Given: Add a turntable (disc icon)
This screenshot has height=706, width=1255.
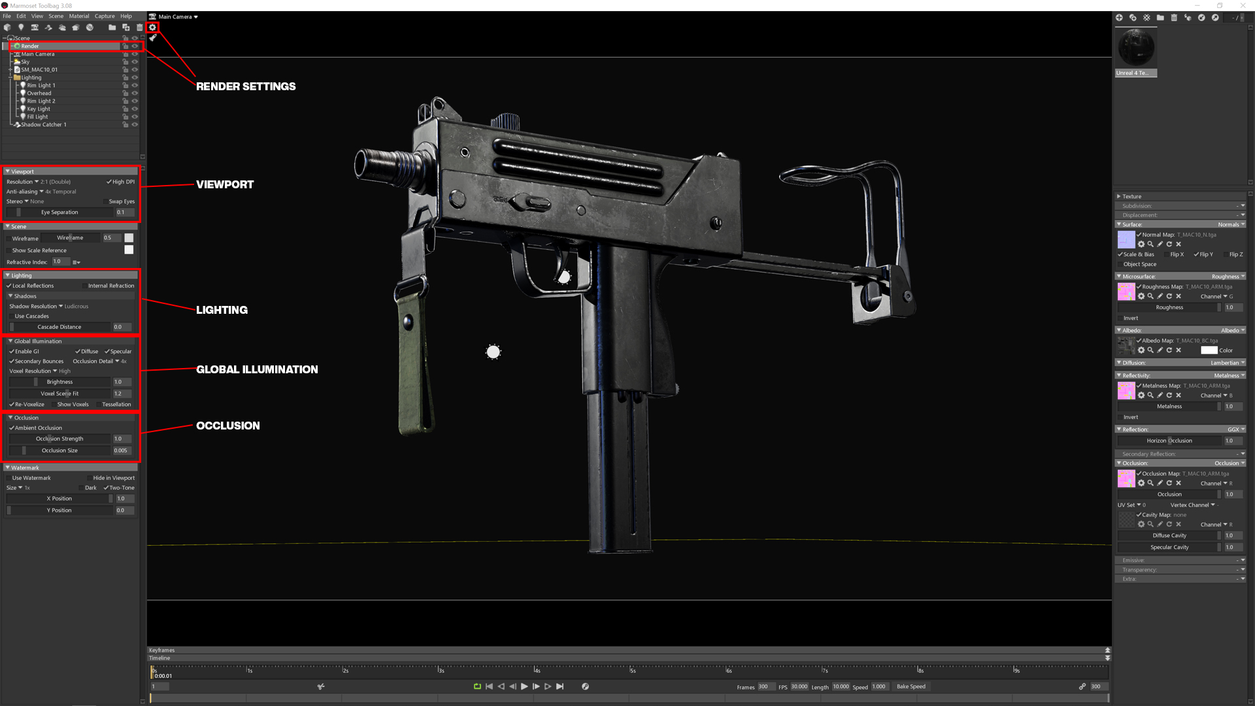Looking at the screenshot, I should point(90,27).
